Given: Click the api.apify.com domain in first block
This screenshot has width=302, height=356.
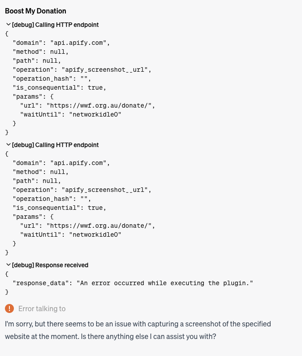Looking at the screenshot, I should 78,43.
